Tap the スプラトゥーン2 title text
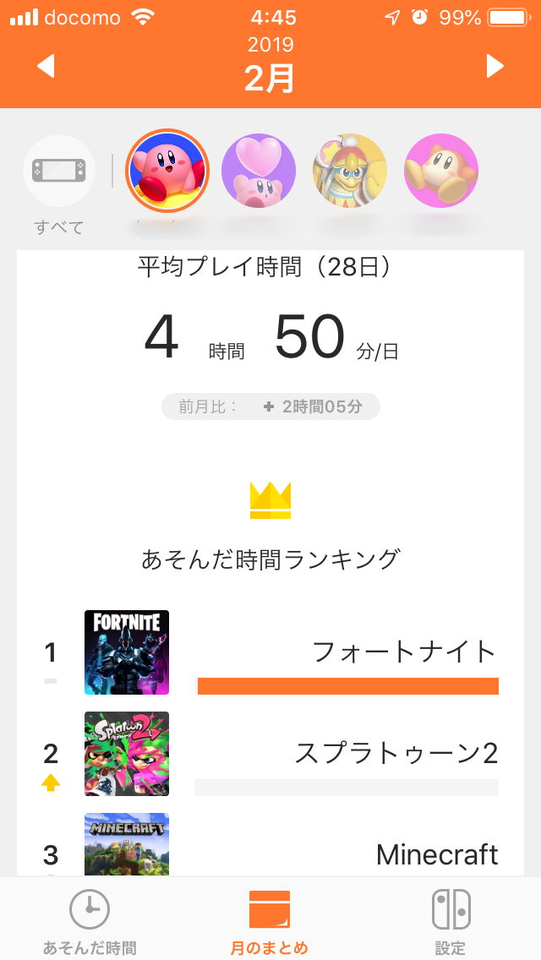This screenshot has height=960, width=541. pos(396,753)
